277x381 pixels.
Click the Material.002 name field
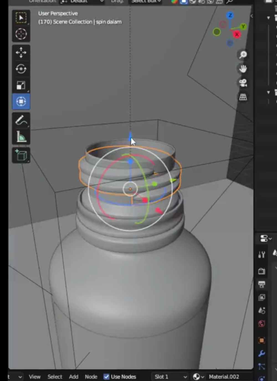[224, 377]
